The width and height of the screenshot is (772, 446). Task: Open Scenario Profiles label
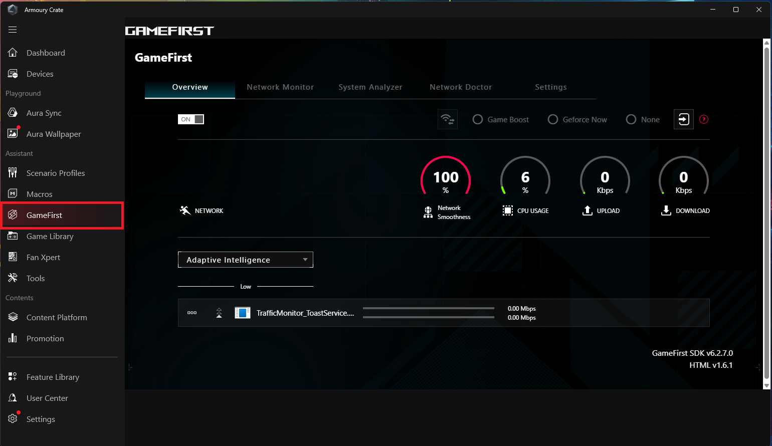56,173
